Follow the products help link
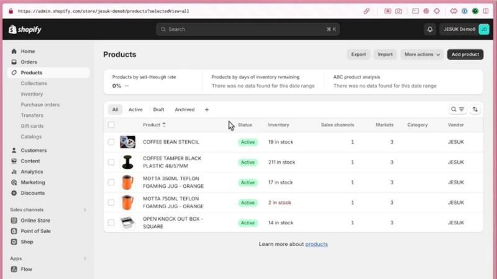The image size is (497, 279). (316, 244)
